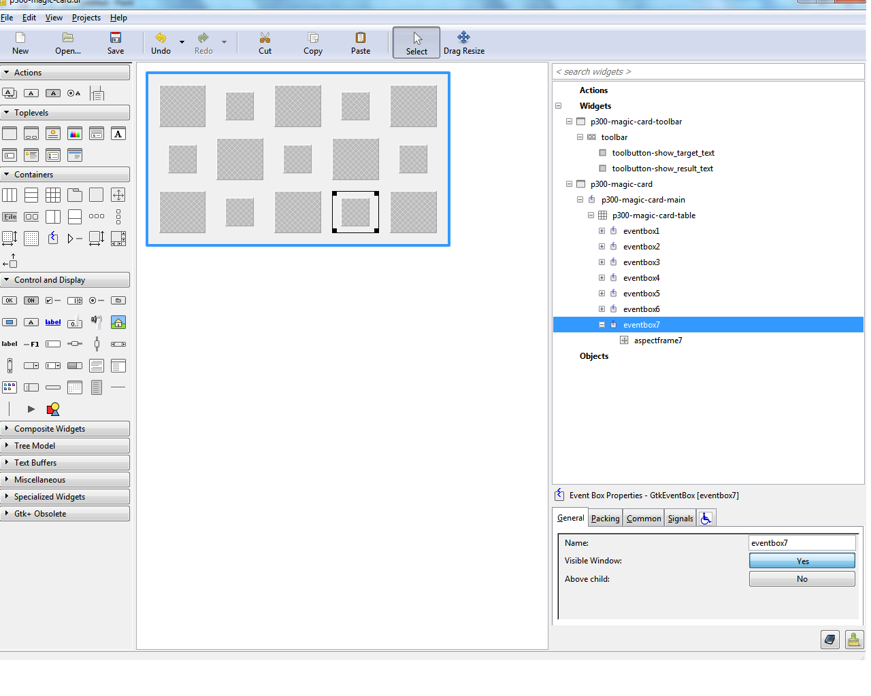Screen dimensions: 871x696
Task: Open the Undo history dropdown arrow
Action: coord(182,42)
